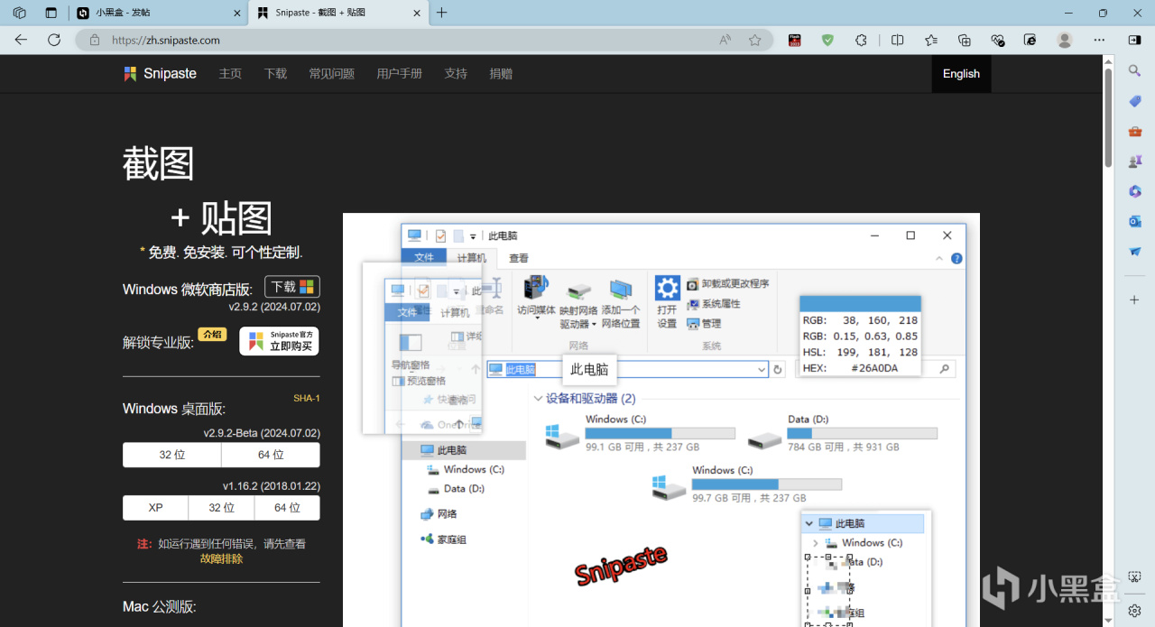Open sidebar Microsoft 365 icon
1155x627 pixels.
1135,191
